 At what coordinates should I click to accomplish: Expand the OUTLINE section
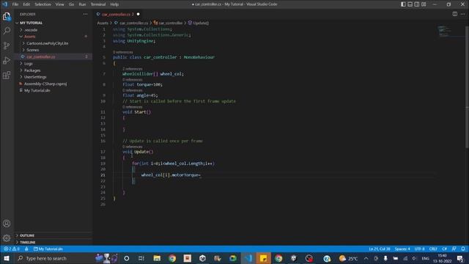27,235
